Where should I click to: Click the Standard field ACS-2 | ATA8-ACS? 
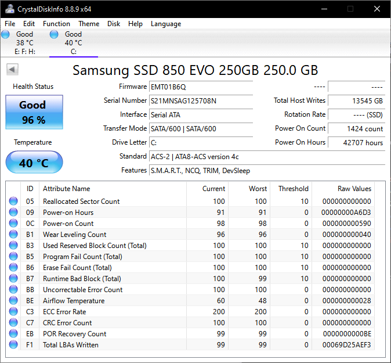pyautogui.click(x=267, y=157)
